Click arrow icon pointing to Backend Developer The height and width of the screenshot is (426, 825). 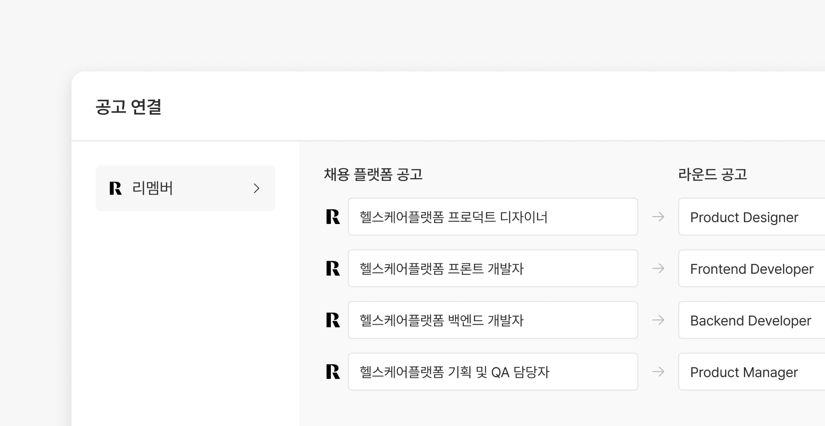coord(658,320)
